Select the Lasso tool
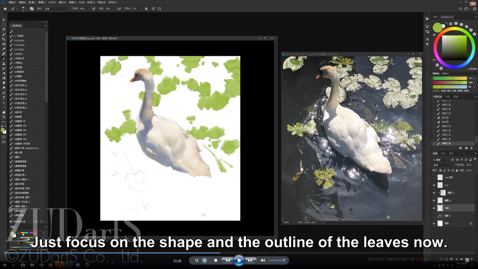Viewport: 478px width, 269px height. tap(4, 30)
